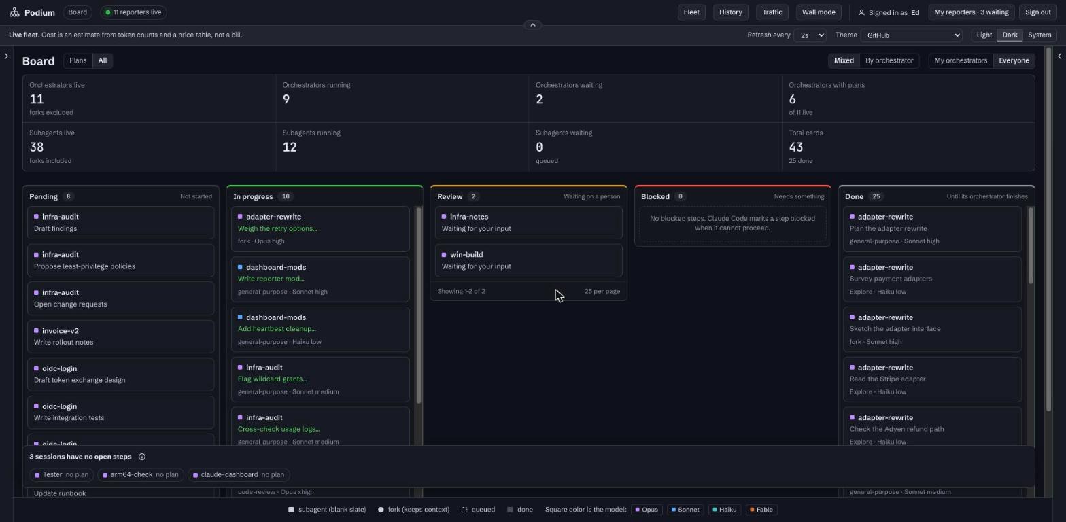Viewport: 1066px width, 522px height.
Task: Show only My orchestrators
Action: (961, 60)
